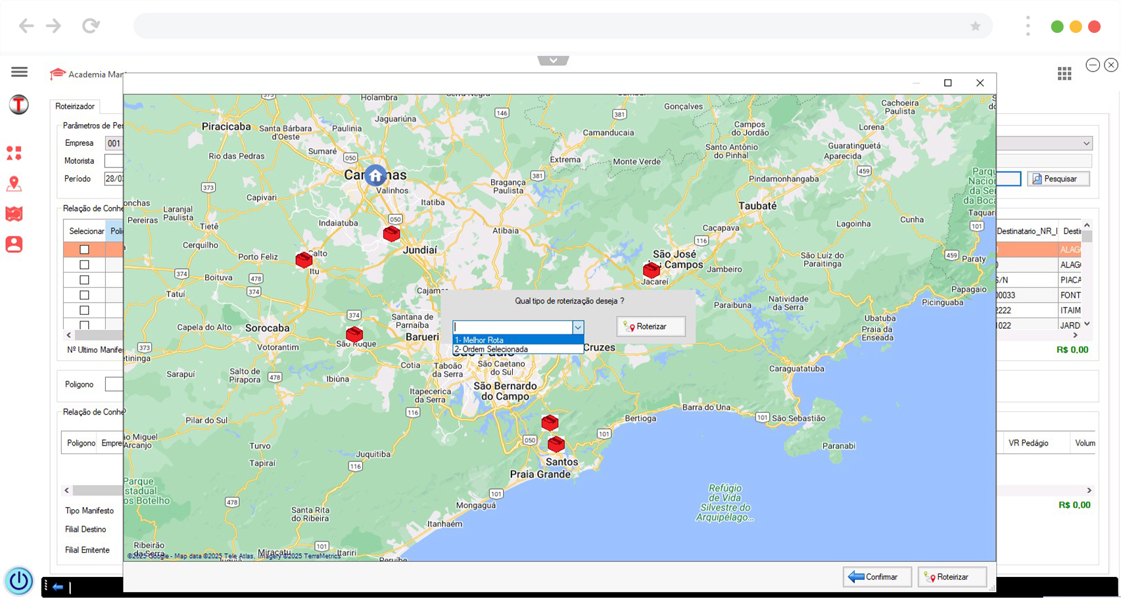Click the red package marker near Jacareí

[651, 269]
